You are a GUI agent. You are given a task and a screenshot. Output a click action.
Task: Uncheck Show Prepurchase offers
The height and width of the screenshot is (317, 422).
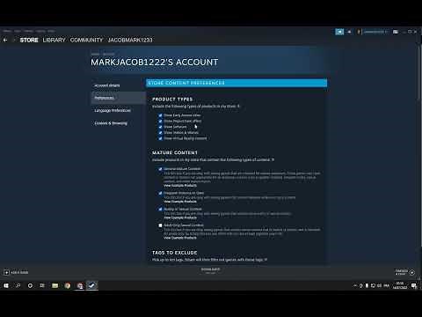[x=160, y=121]
